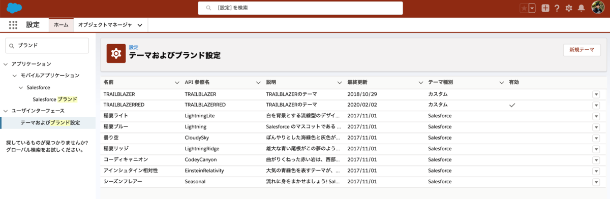
Task: Collapse the Salesforce tree node
Action: pos(21,87)
